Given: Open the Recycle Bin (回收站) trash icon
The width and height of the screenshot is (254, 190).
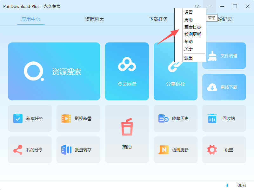Looking at the screenshot, I should (211, 118).
